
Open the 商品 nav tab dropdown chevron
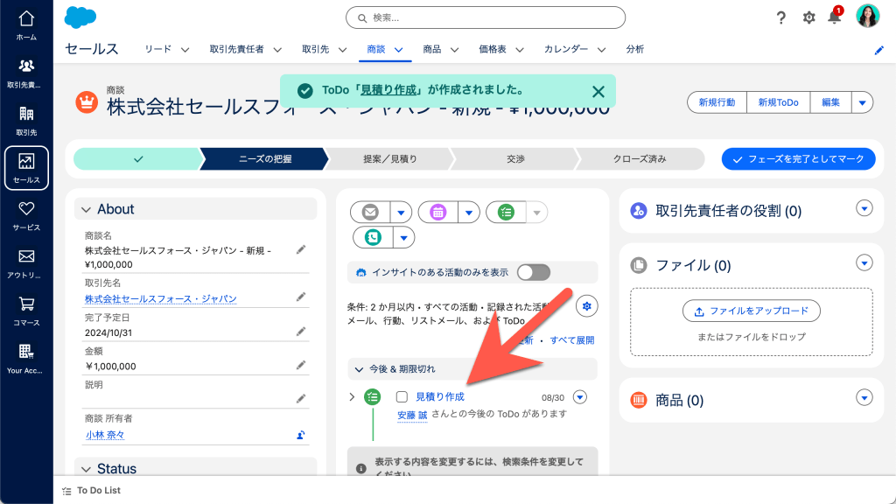click(x=454, y=50)
